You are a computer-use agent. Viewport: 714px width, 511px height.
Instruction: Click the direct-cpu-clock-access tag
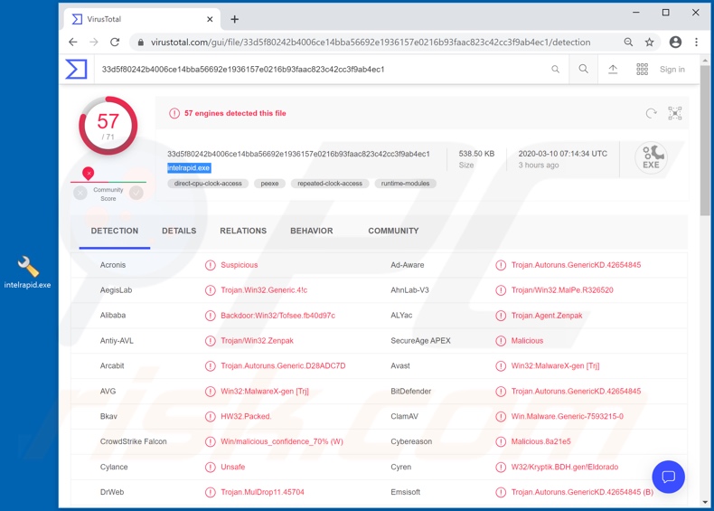coord(208,184)
